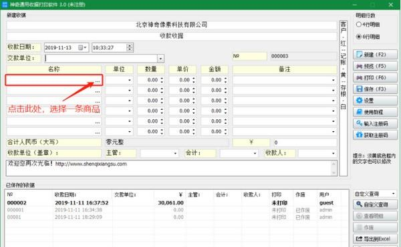
Task: Close the window with the X button
Action: click(391, 5)
